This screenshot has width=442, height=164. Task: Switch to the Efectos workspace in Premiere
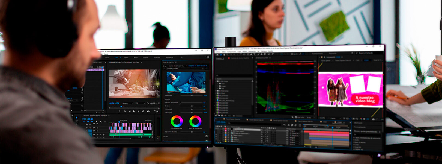[x=126, y=58]
